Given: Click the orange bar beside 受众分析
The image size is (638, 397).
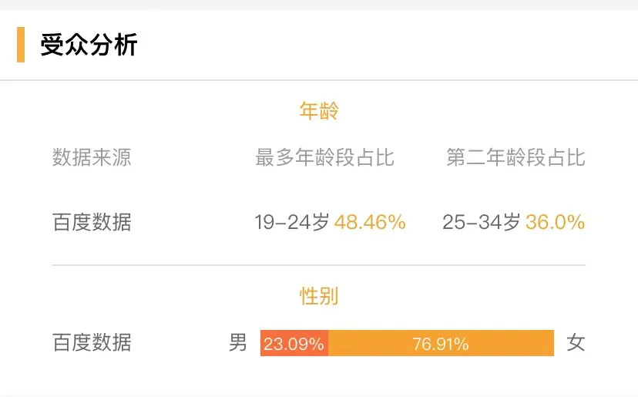Looking at the screenshot, I should [21, 45].
